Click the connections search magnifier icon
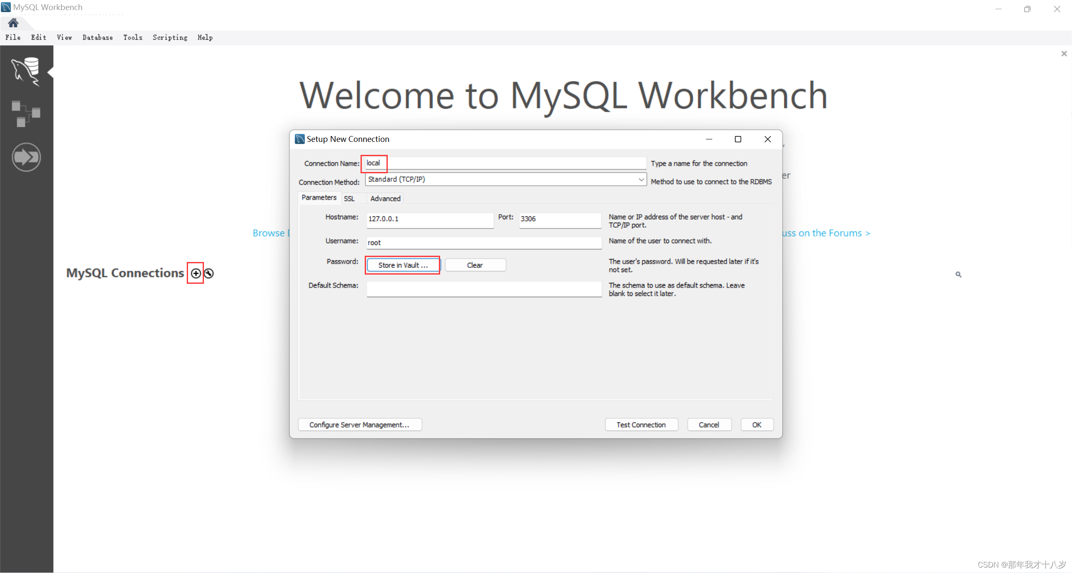Viewport: 1072px width, 573px height. pyautogui.click(x=958, y=275)
